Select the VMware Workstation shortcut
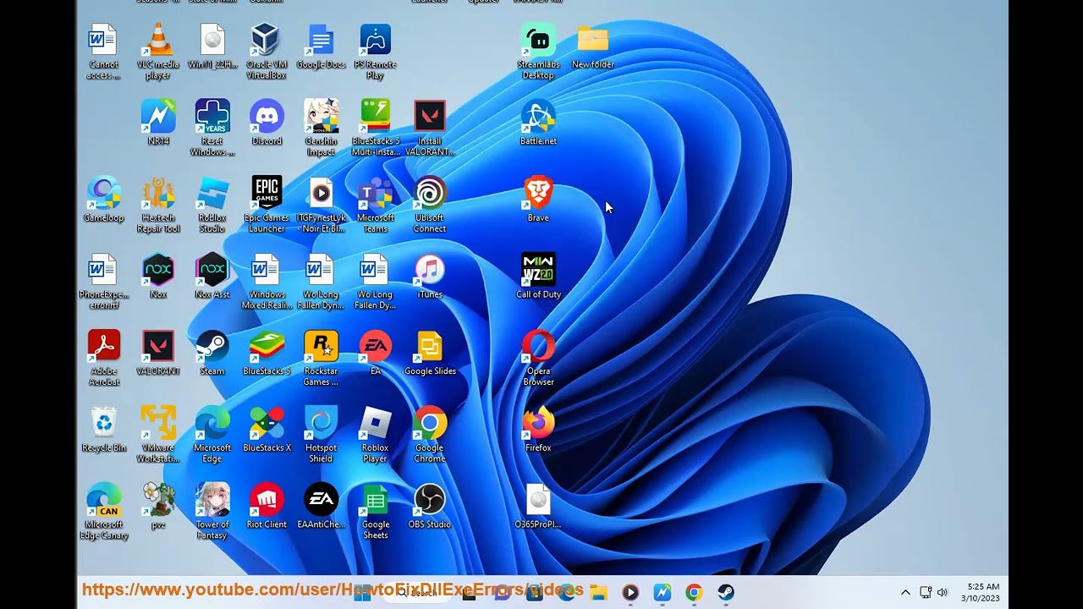Viewport: 1083px width, 609px height. coord(158,435)
